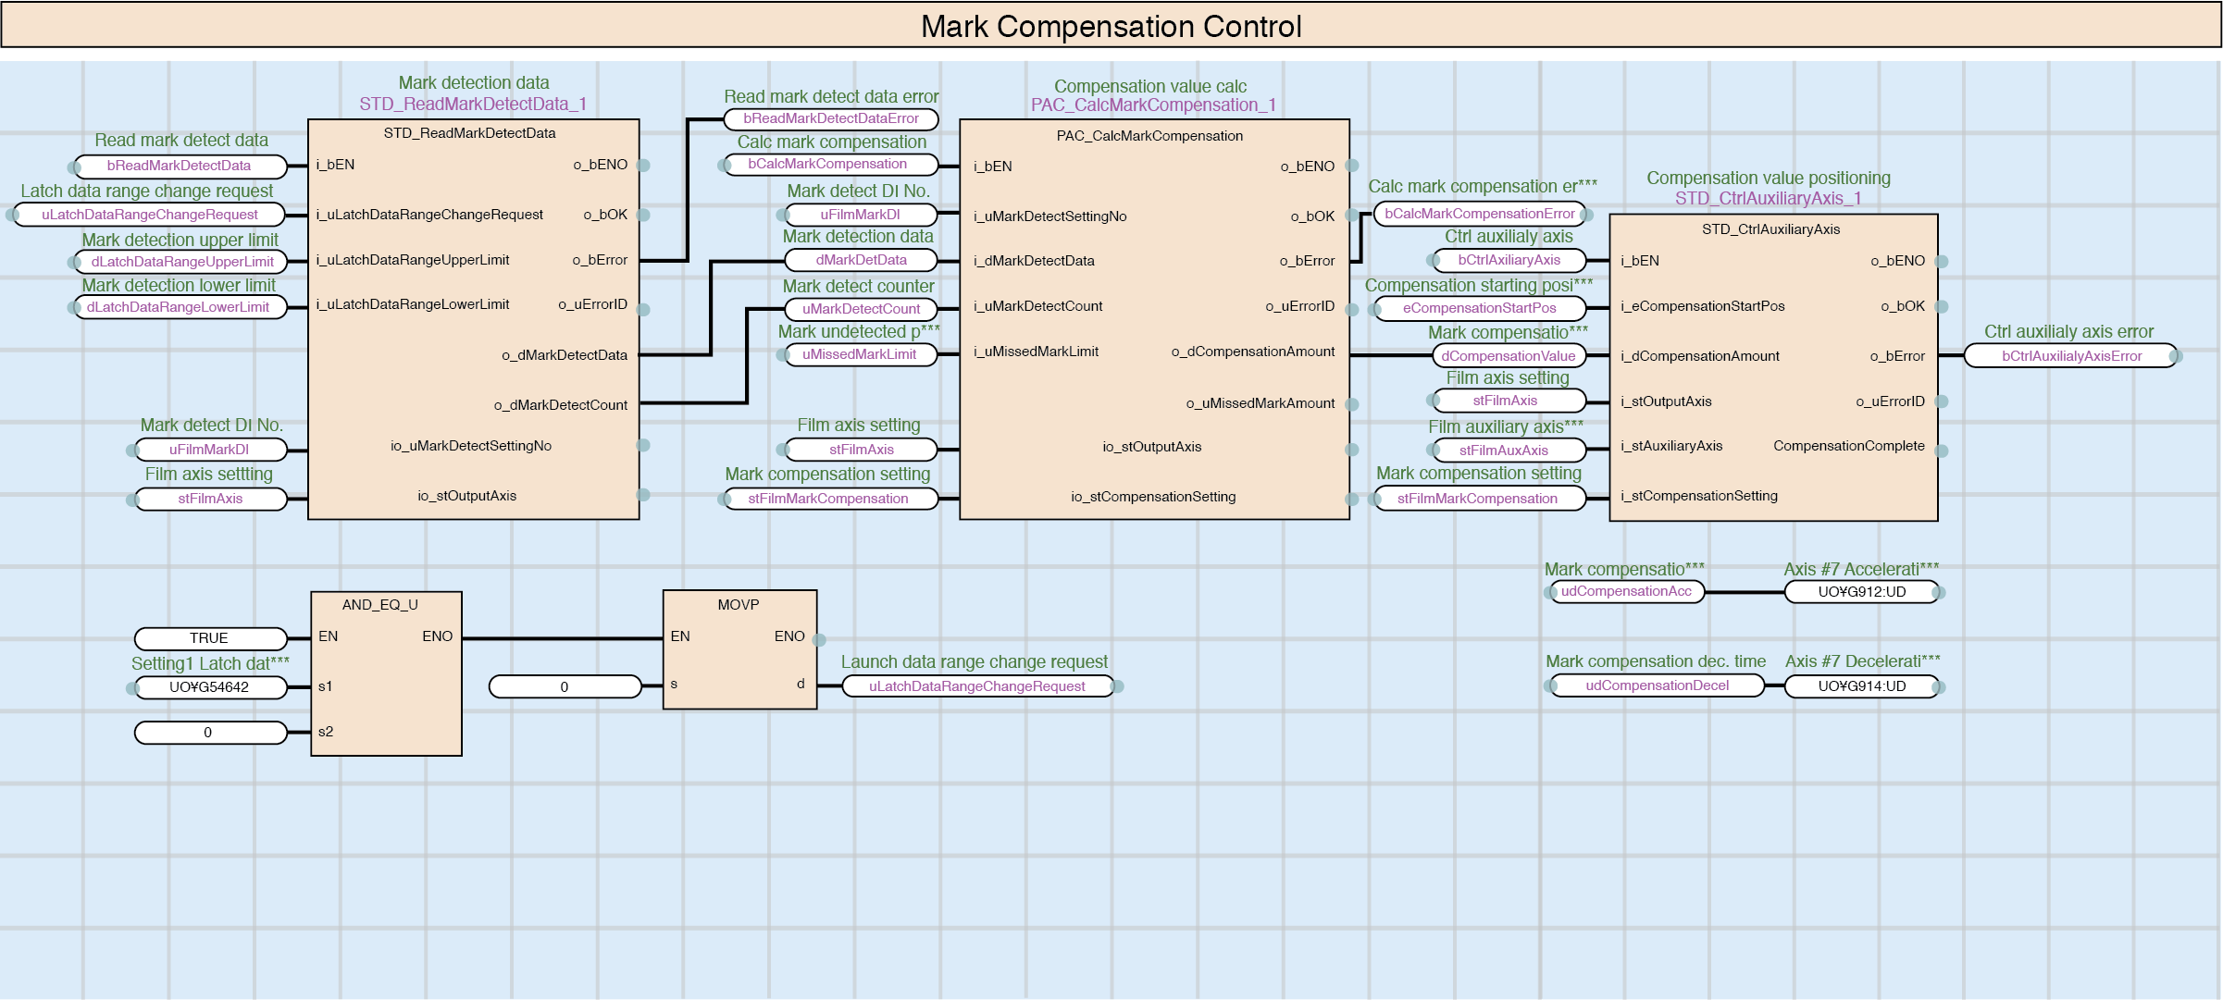Click the o_uMissedMarkAmount output pin label
Viewport: 2223px width, 1000px height.
[1261, 403]
